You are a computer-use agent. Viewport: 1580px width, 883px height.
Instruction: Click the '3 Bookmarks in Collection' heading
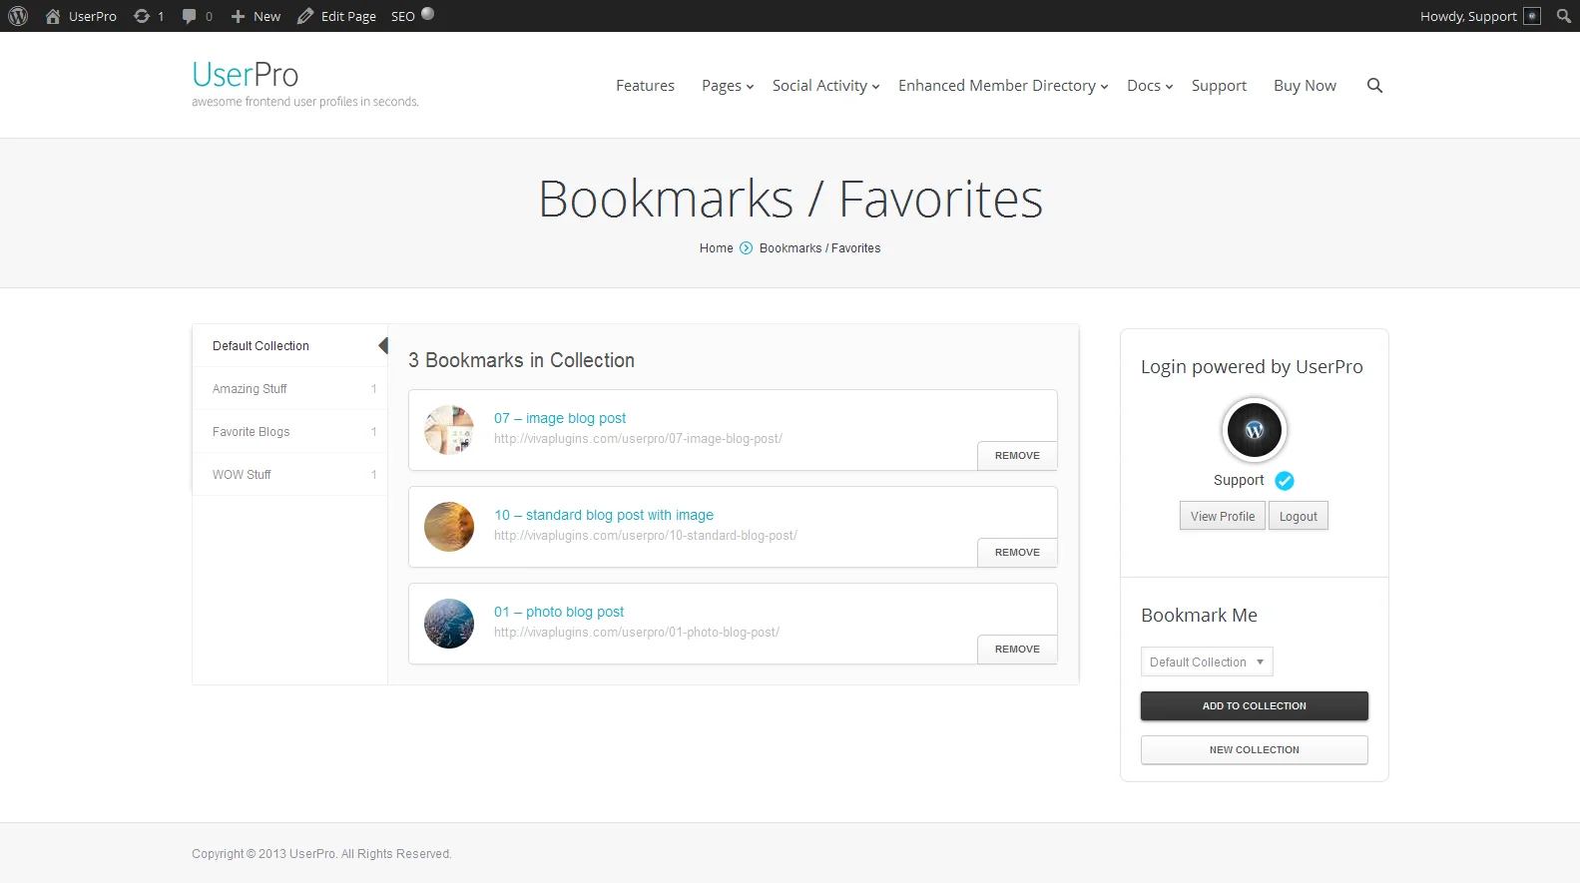pos(521,360)
